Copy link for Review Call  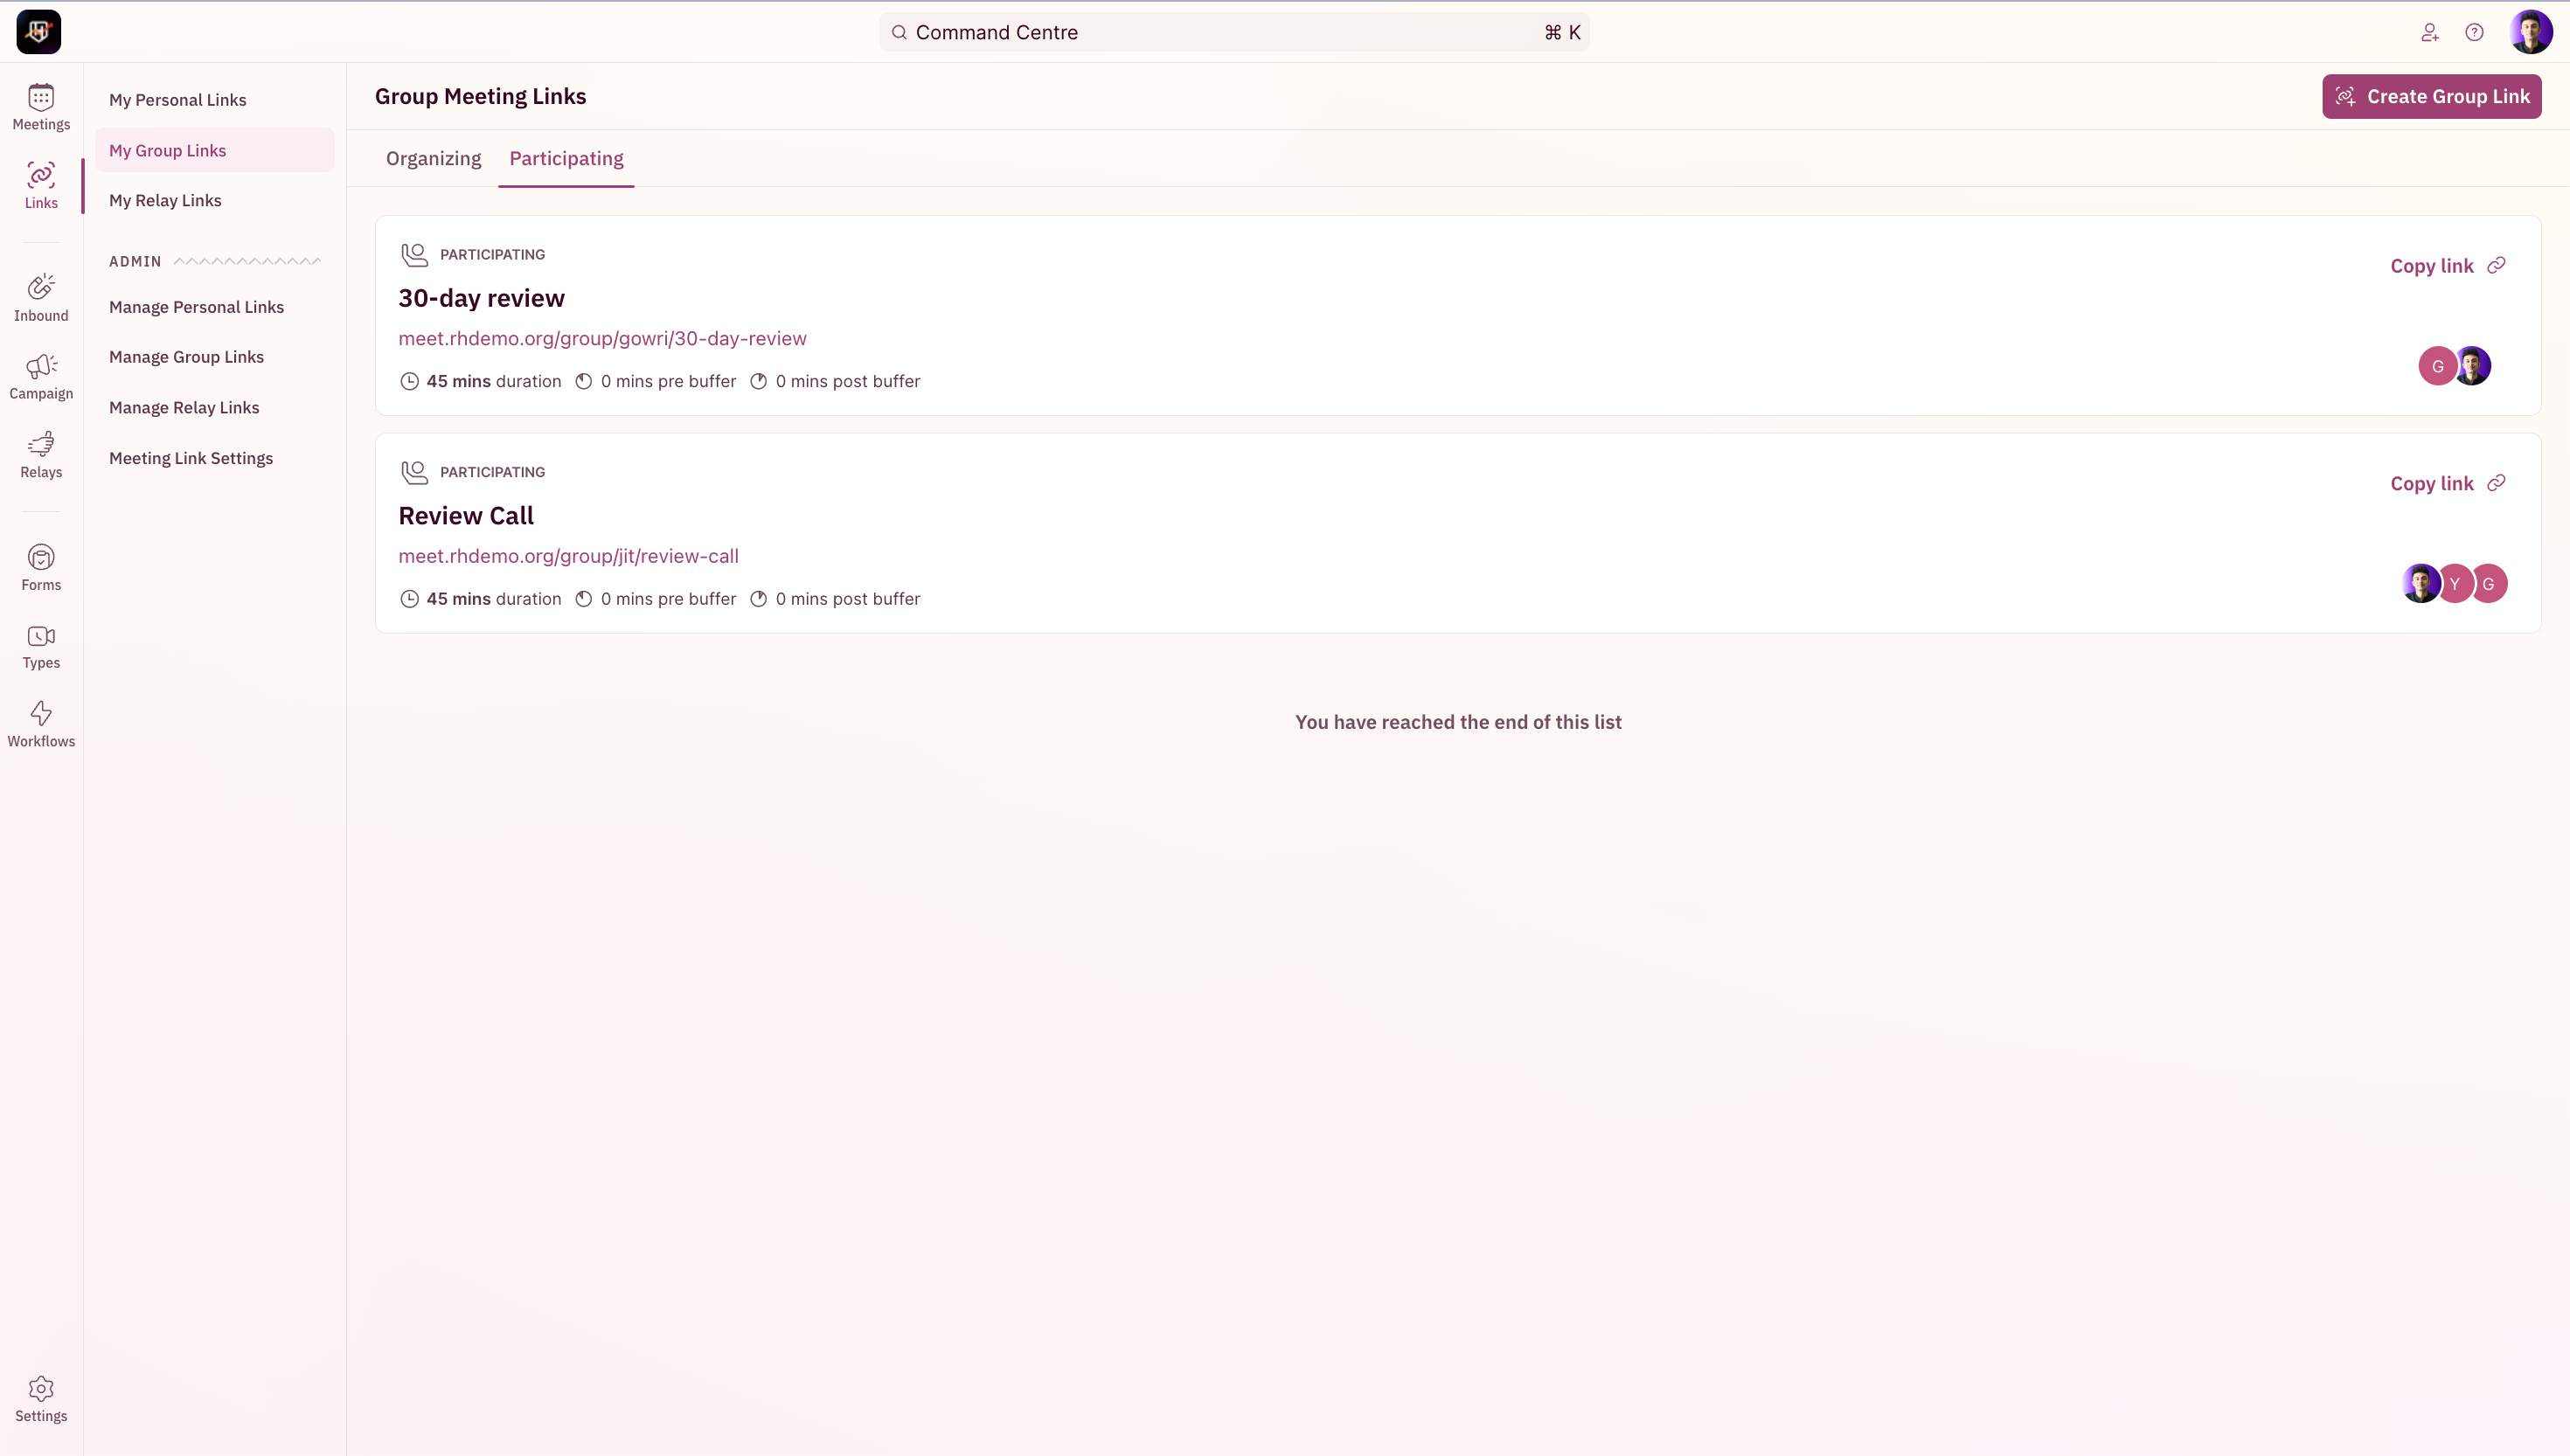pyautogui.click(x=2447, y=483)
